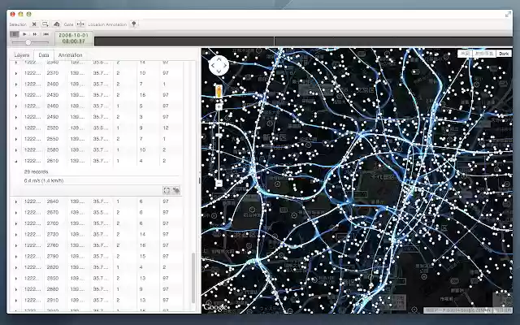
Task: Click the shape selection icon beside the rectangle tool
Action: pyautogui.click(x=56, y=24)
